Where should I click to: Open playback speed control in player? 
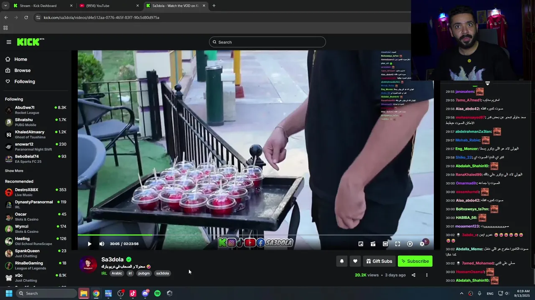pyautogui.click(x=410, y=244)
